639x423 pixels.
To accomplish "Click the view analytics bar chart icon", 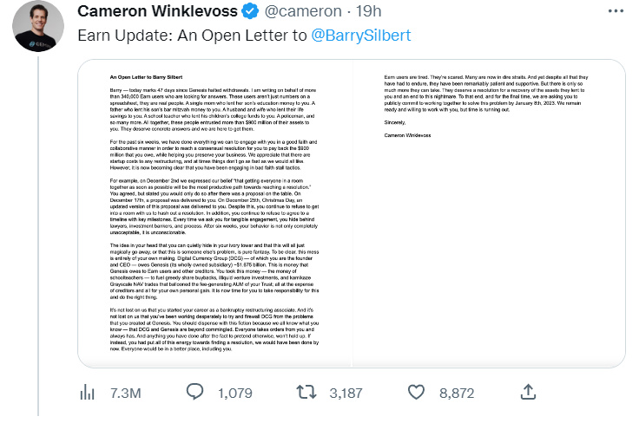I will click(x=87, y=393).
